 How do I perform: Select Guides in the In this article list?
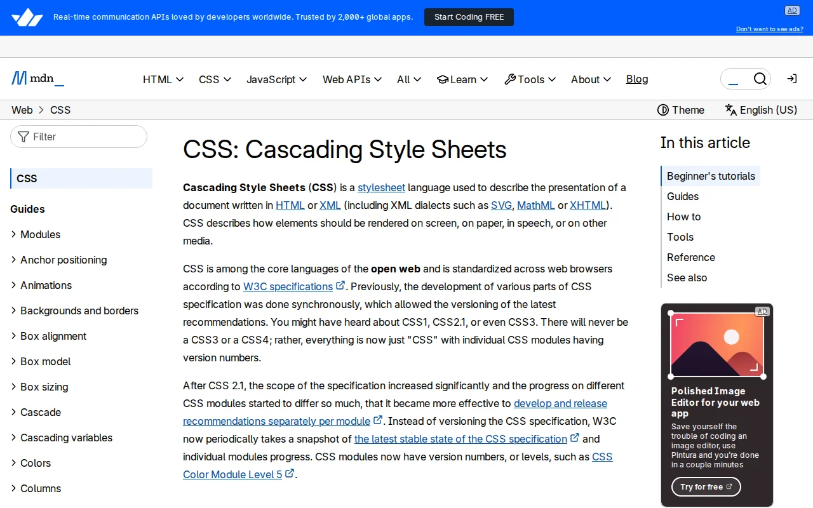click(x=683, y=196)
